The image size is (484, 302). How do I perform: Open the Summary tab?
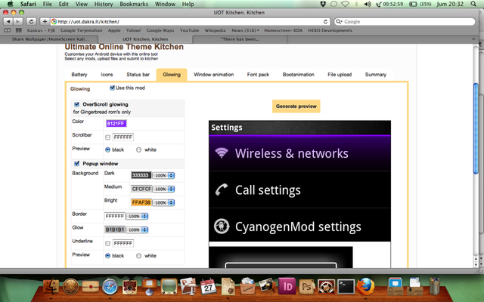pos(376,75)
